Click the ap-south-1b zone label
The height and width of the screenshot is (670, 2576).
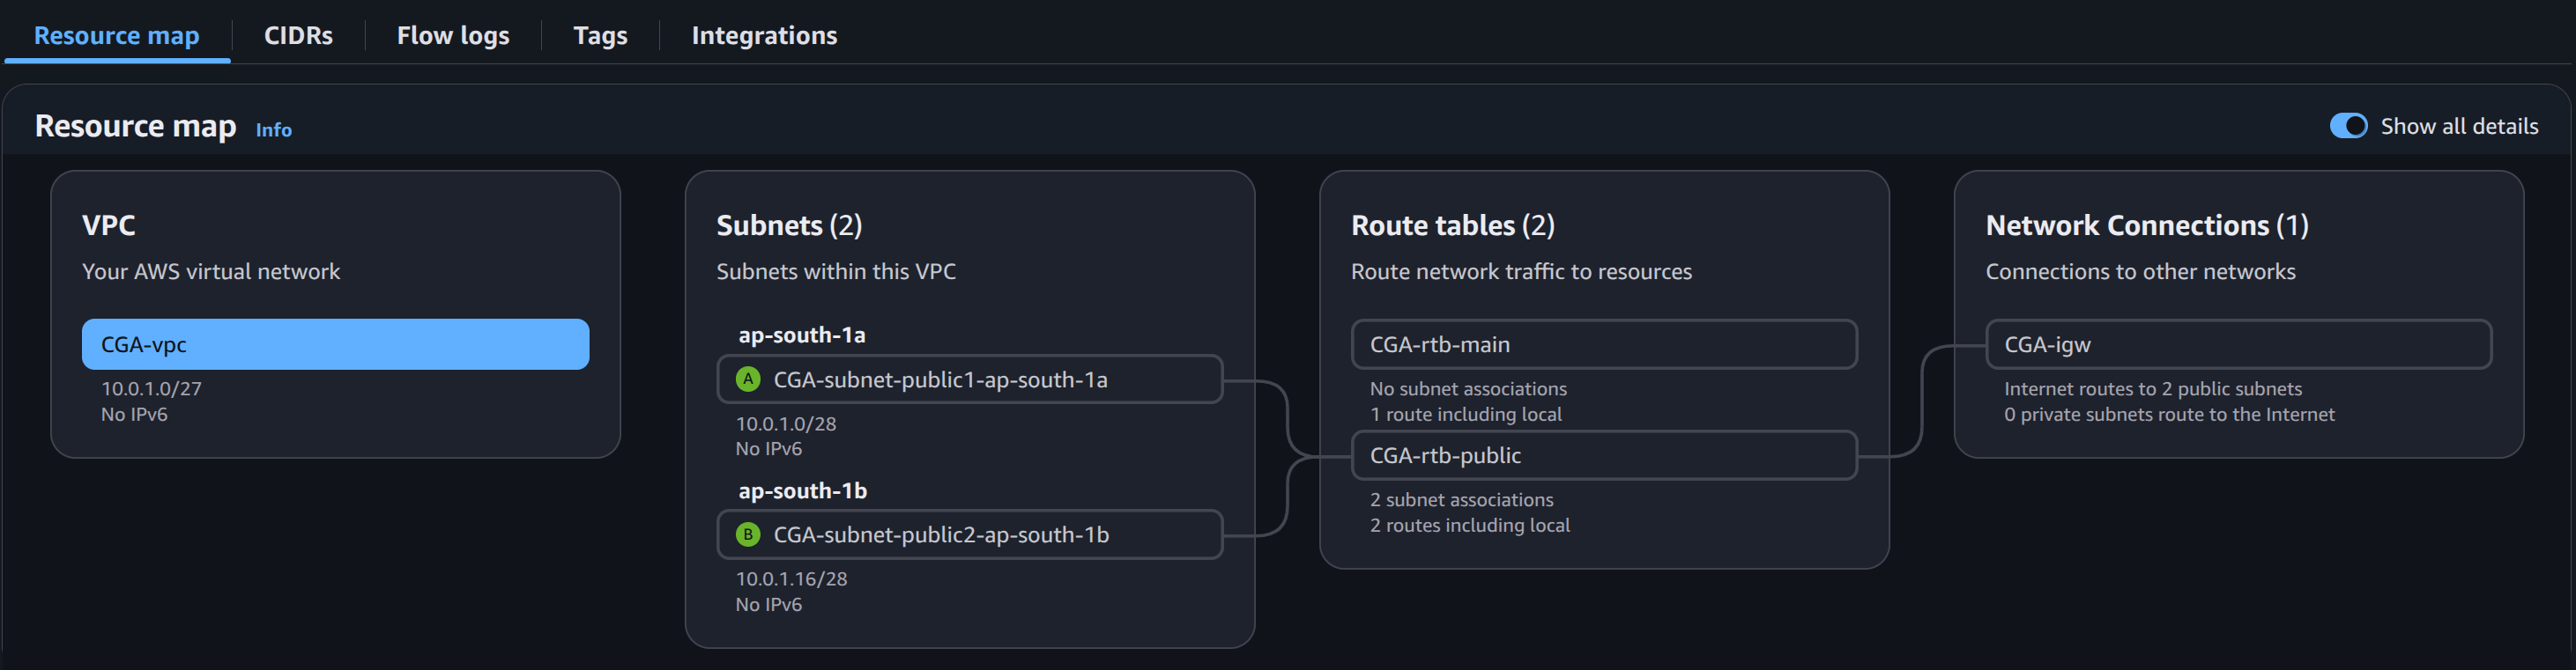[801, 490]
